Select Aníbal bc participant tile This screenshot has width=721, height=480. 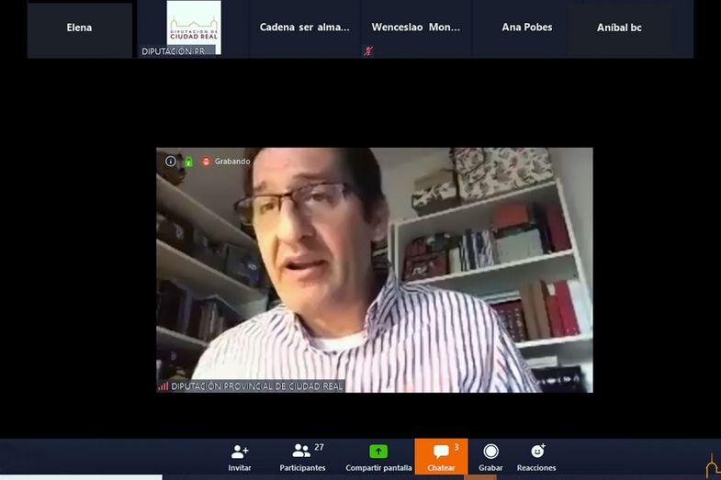pos(619,28)
